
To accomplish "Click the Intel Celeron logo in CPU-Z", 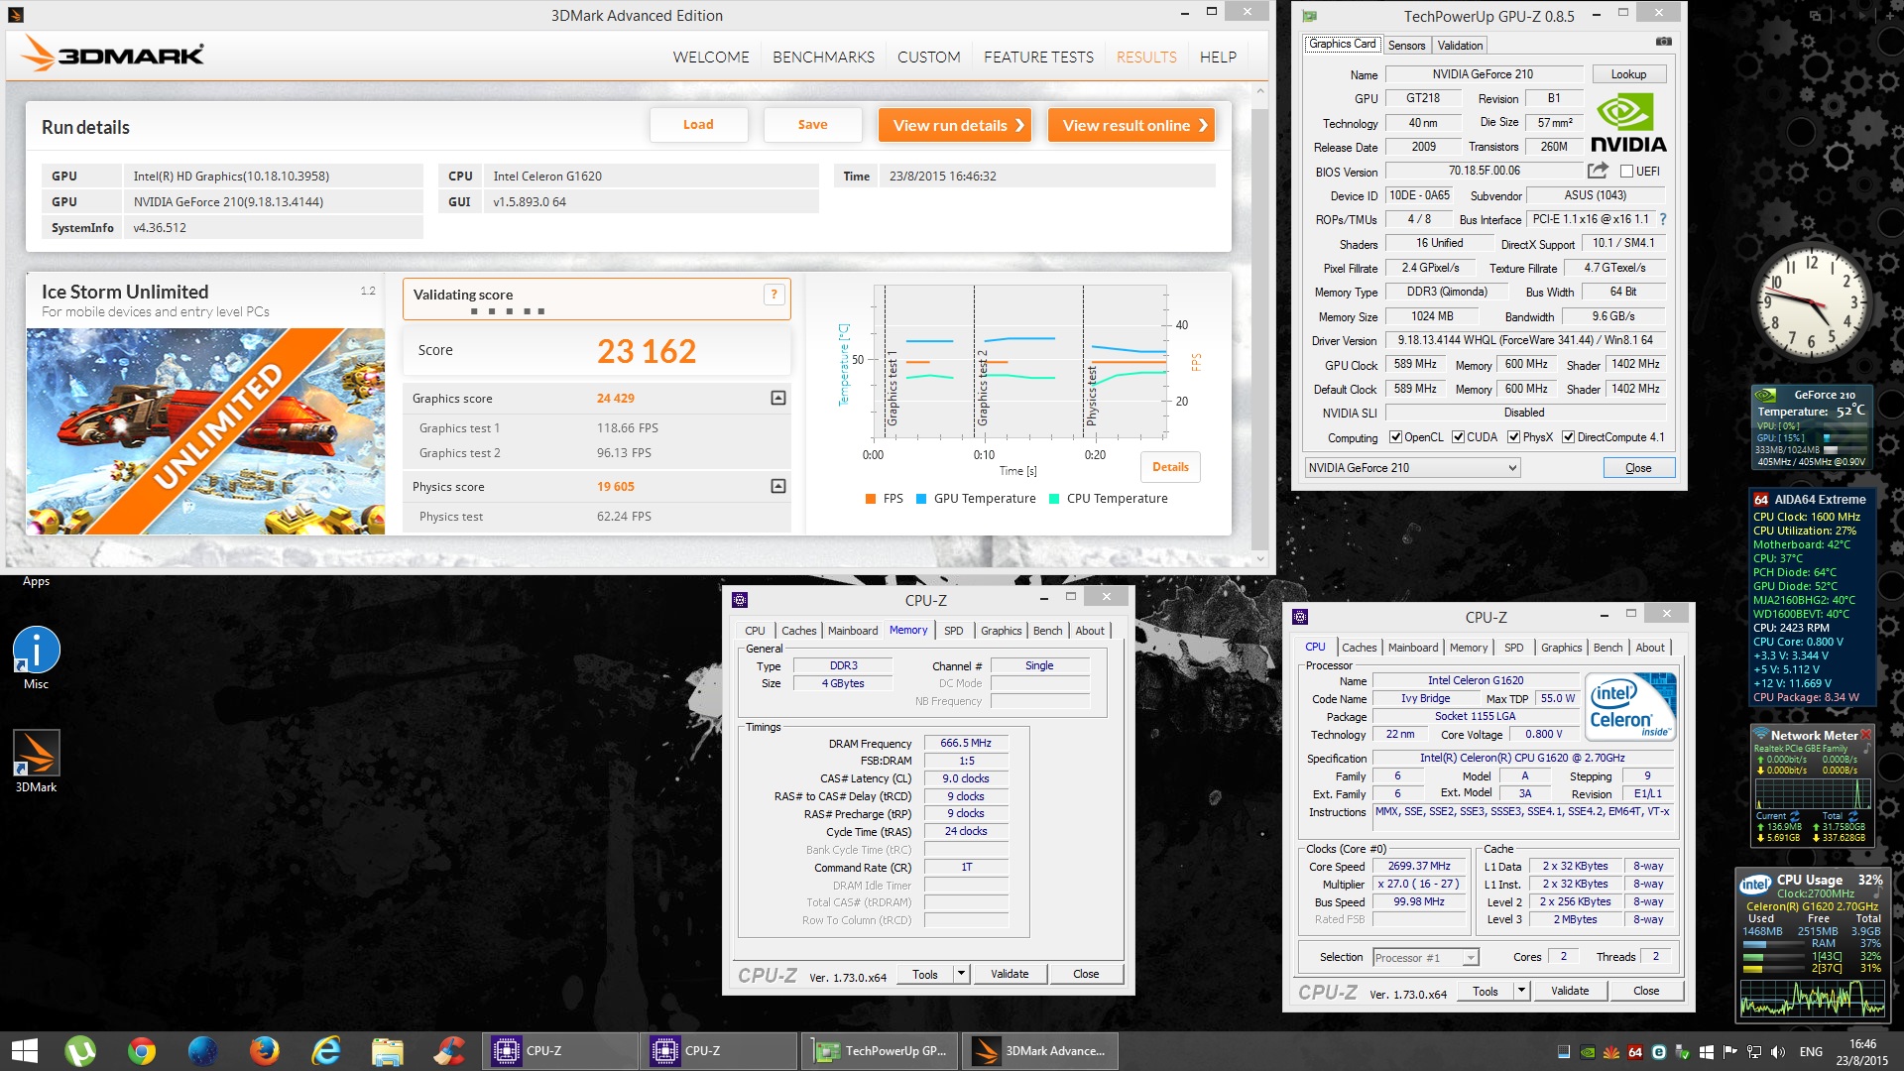I will (x=1630, y=706).
